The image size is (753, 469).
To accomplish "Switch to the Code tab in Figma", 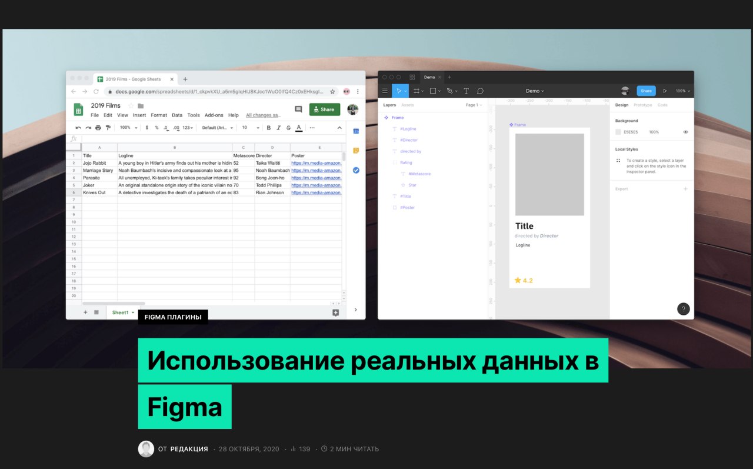I will click(x=662, y=105).
